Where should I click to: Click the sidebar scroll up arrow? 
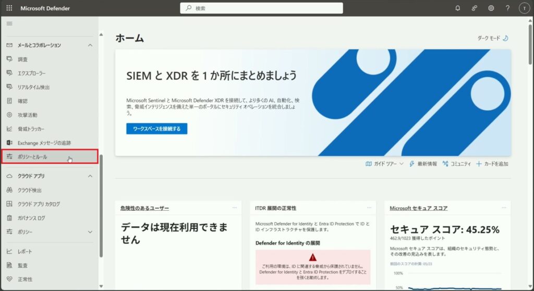pyautogui.click(x=101, y=34)
